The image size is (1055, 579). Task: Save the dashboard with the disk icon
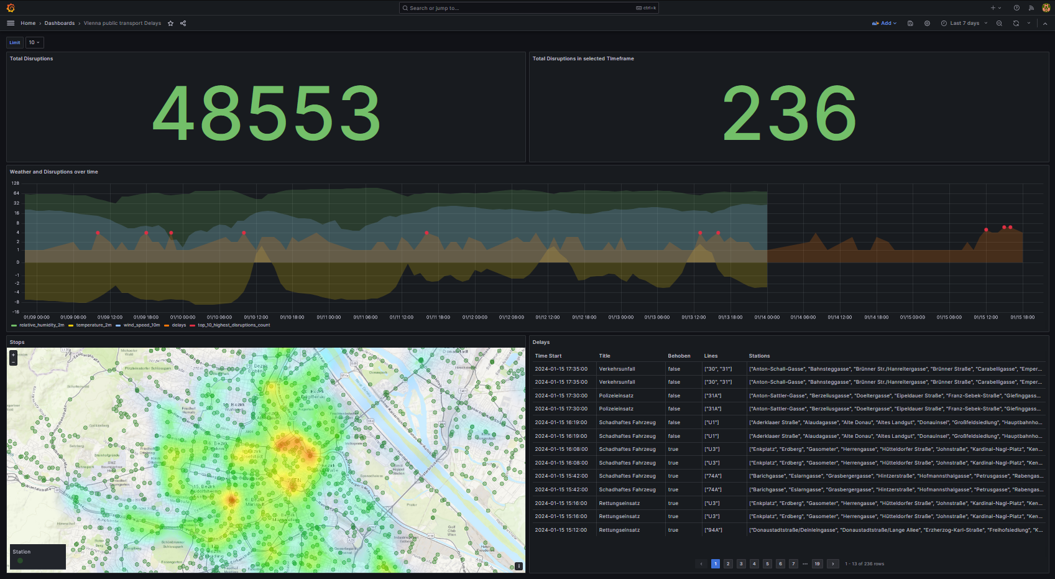point(910,23)
